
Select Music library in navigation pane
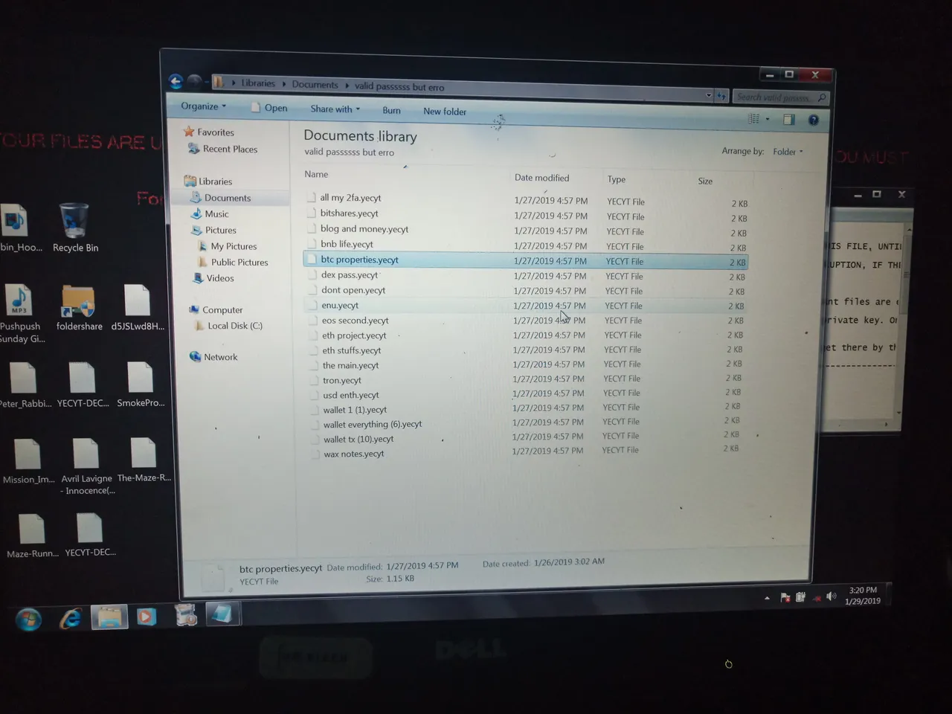(x=210, y=213)
